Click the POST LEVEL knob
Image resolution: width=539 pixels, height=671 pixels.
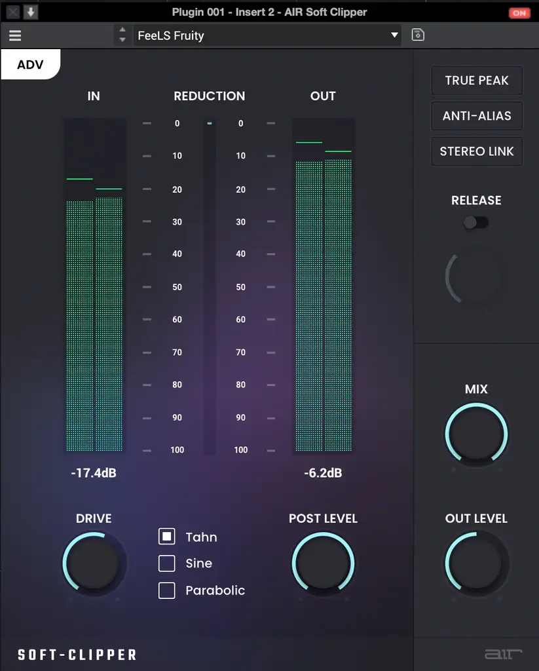point(323,564)
